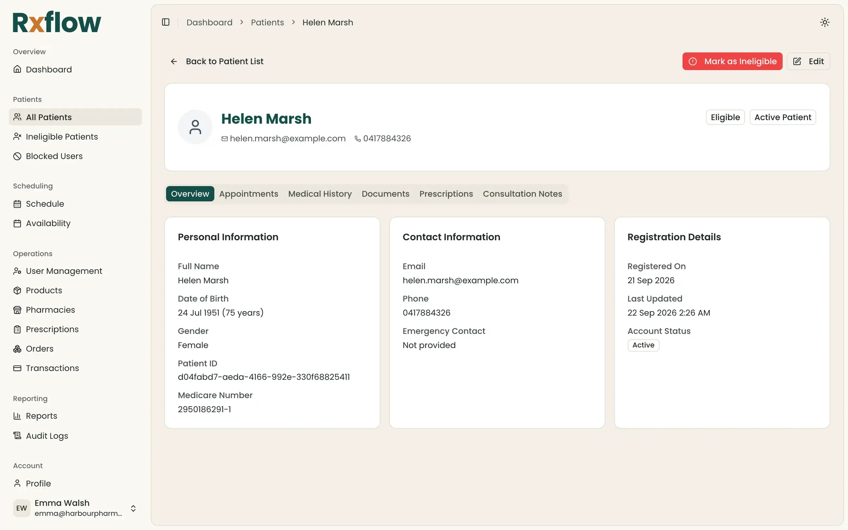Viewport: 848px width, 530px height.
Task: Open Audit Logs
Action: point(75,435)
